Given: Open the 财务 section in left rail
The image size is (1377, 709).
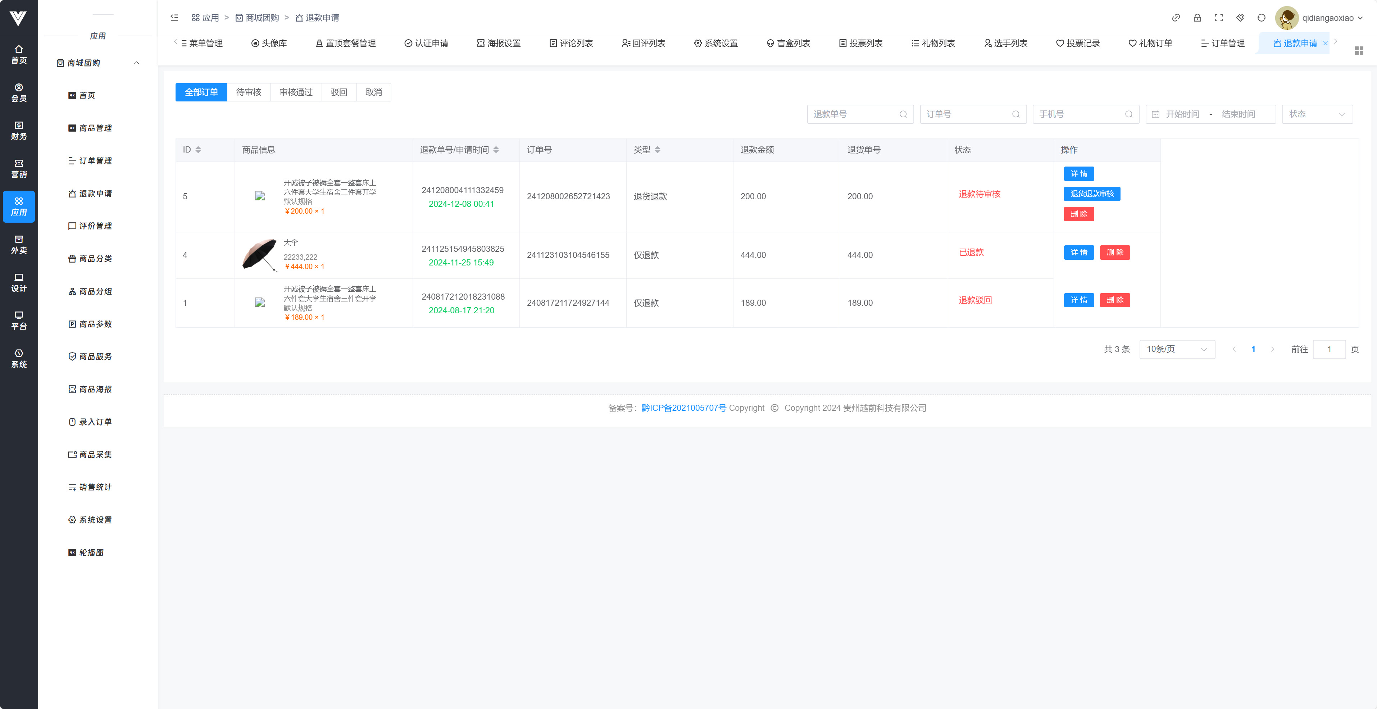Looking at the screenshot, I should click(x=19, y=131).
